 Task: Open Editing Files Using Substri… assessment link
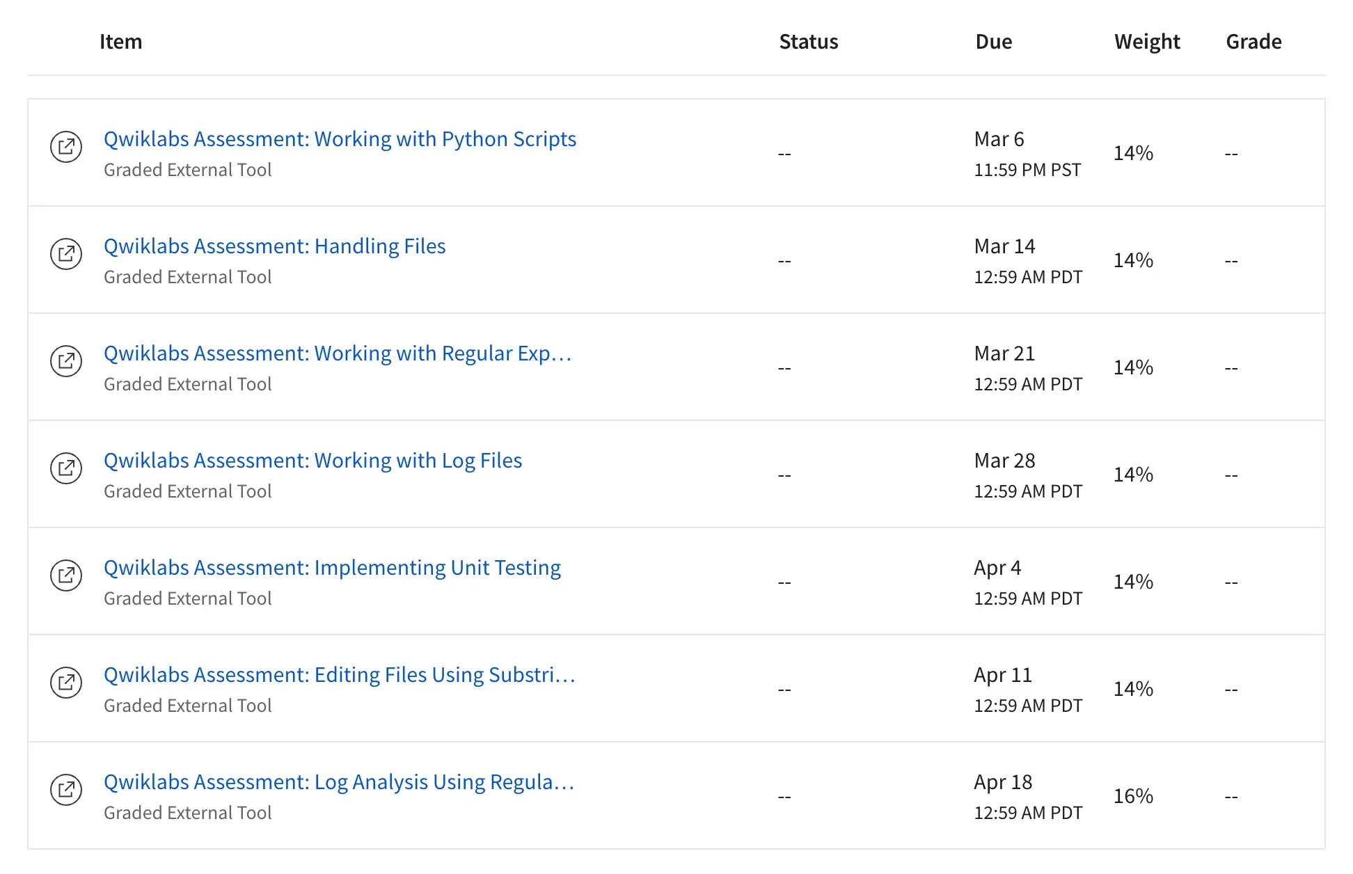pyautogui.click(x=339, y=675)
